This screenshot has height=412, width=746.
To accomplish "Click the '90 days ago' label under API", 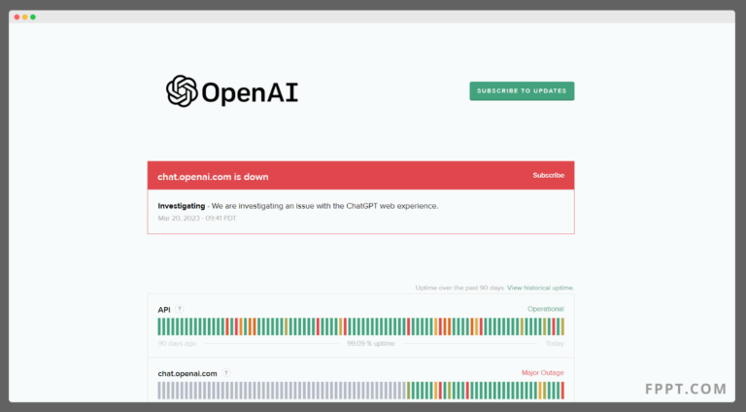I will (x=177, y=343).
